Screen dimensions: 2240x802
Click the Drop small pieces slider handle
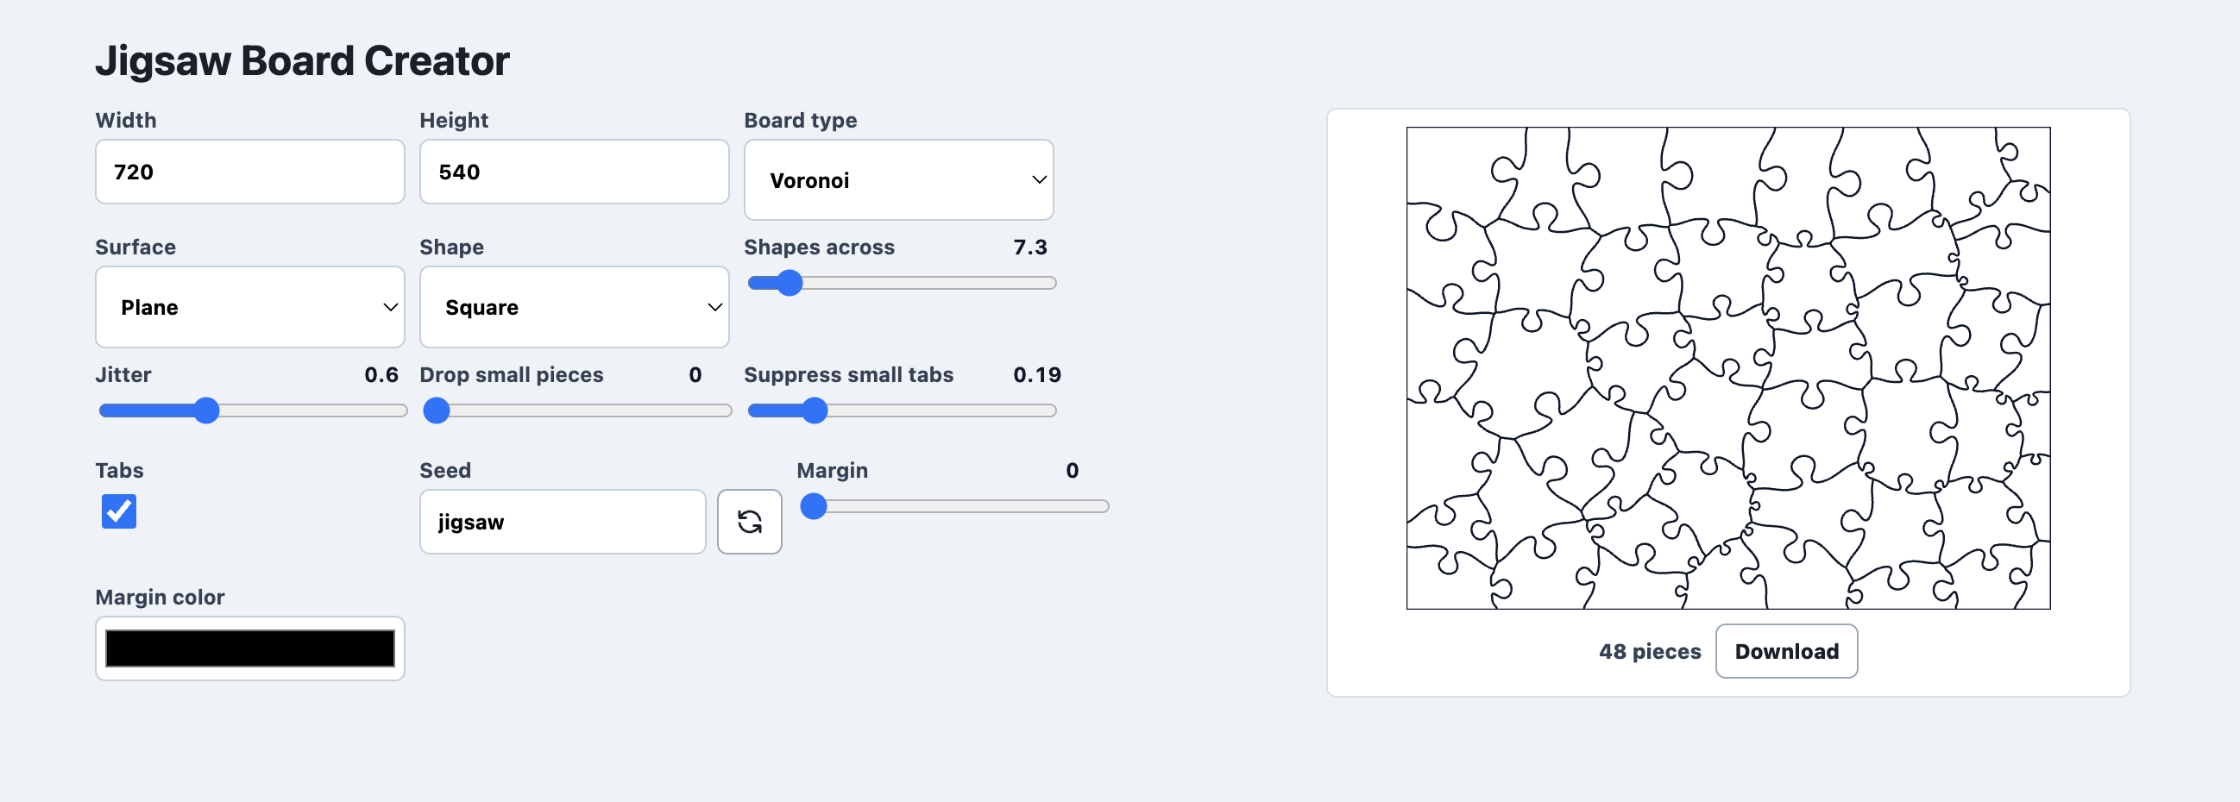437,410
